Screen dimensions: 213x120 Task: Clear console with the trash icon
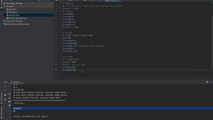pos(10,105)
